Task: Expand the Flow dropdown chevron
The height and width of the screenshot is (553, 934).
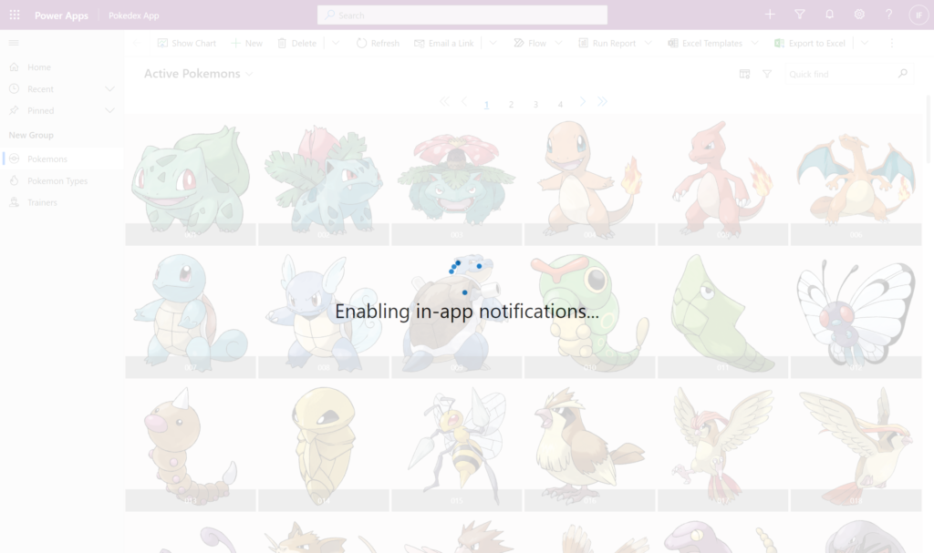Action: (x=559, y=43)
